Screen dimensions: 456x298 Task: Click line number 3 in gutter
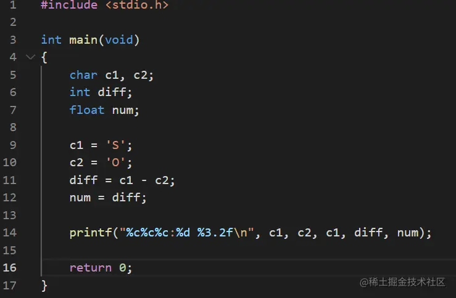13,40
